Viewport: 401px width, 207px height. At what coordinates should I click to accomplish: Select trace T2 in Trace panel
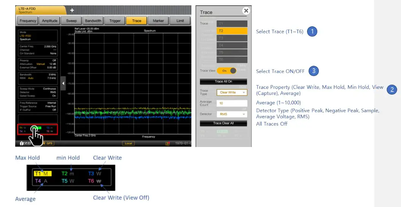click(232, 31)
